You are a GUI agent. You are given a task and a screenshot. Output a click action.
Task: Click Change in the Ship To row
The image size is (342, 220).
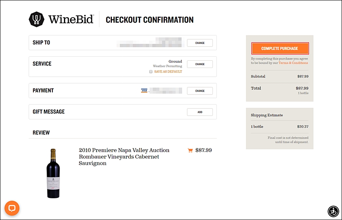click(x=200, y=43)
